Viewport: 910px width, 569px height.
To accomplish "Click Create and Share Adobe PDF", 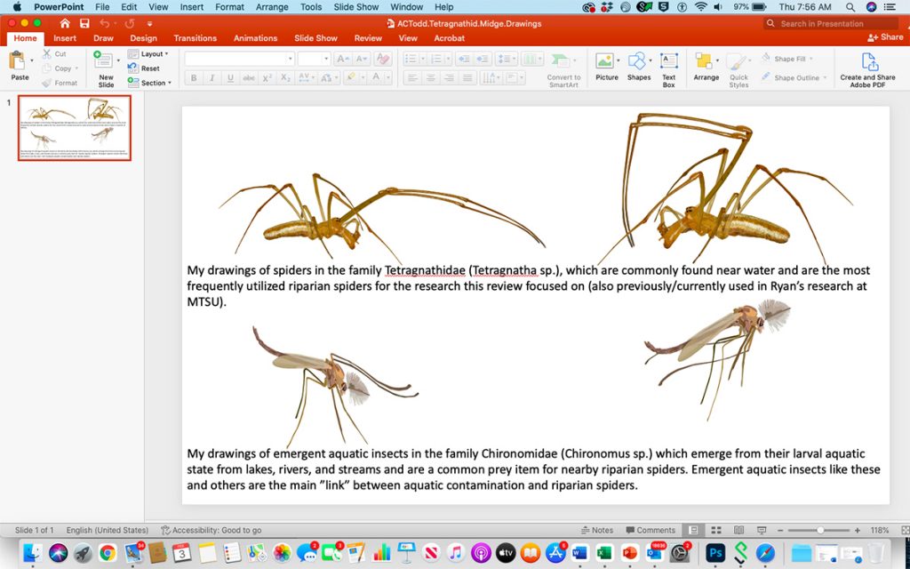I will [867, 68].
